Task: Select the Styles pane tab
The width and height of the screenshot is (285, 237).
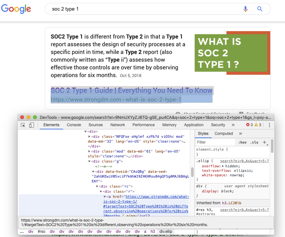Action: point(203,134)
